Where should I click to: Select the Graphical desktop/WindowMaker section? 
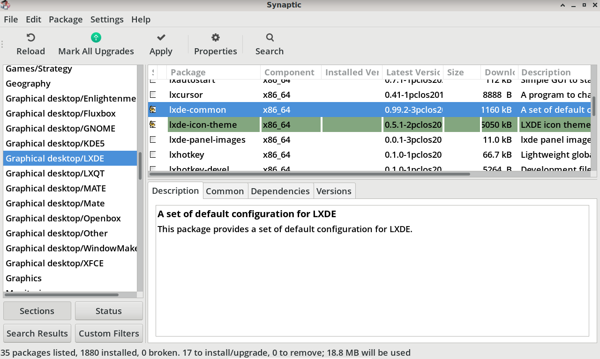[70, 248]
